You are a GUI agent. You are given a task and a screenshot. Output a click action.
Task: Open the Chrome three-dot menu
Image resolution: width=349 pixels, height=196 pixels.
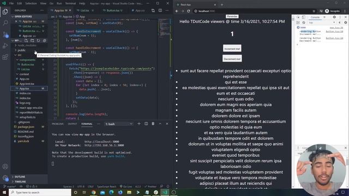click(345, 11)
